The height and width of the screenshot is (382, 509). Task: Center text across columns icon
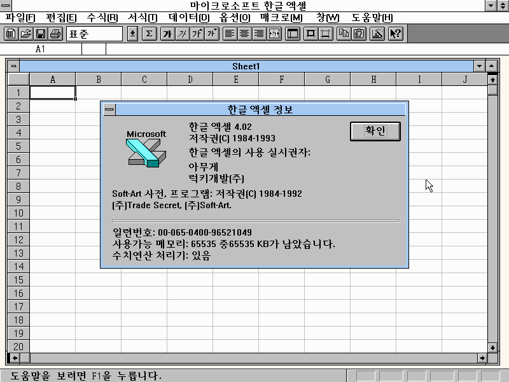pos(274,34)
